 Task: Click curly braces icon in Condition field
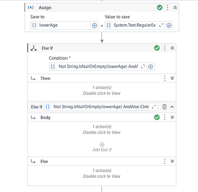53,67
